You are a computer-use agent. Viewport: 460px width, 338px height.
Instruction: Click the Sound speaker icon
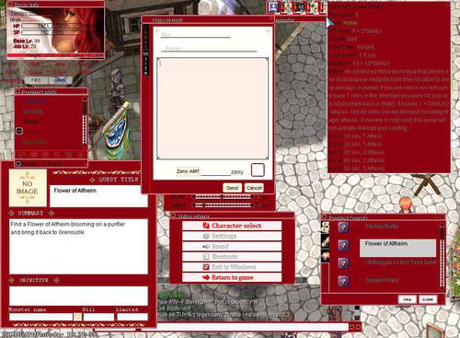206,247
